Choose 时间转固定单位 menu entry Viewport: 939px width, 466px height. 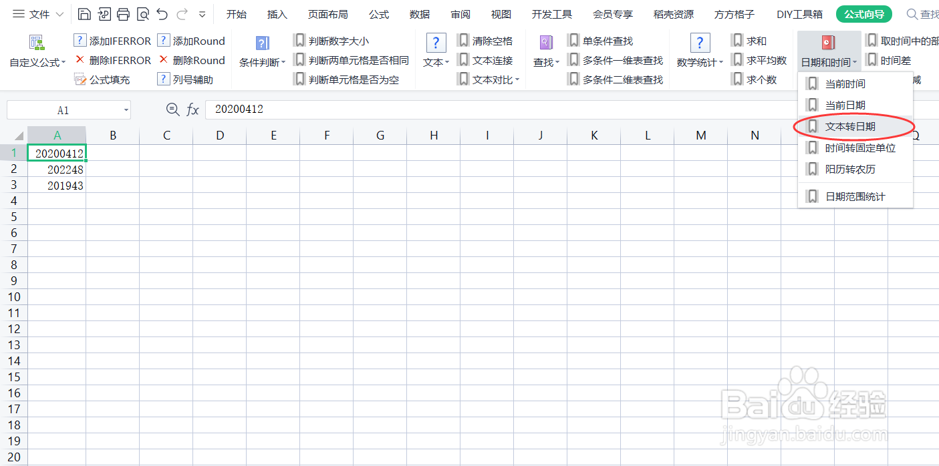(855, 148)
